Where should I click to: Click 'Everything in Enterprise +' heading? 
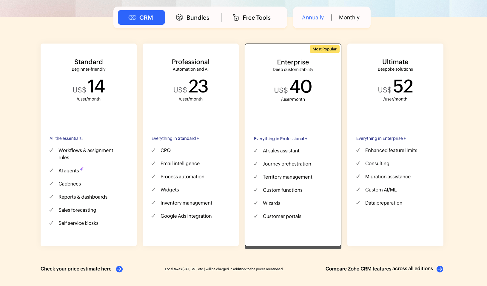(381, 138)
